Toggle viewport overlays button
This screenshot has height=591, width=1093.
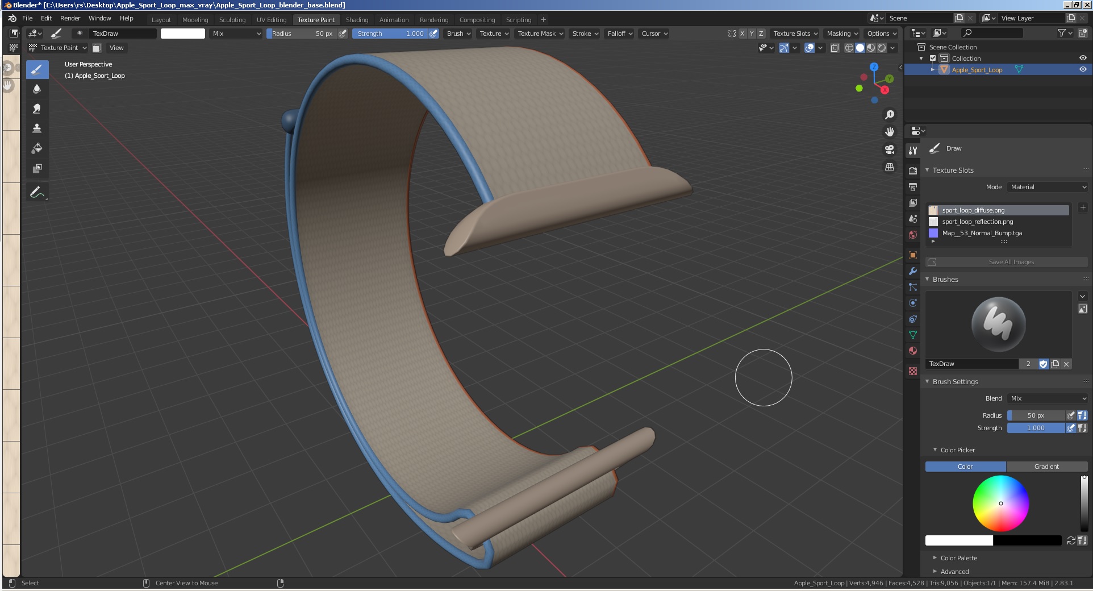click(x=810, y=48)
